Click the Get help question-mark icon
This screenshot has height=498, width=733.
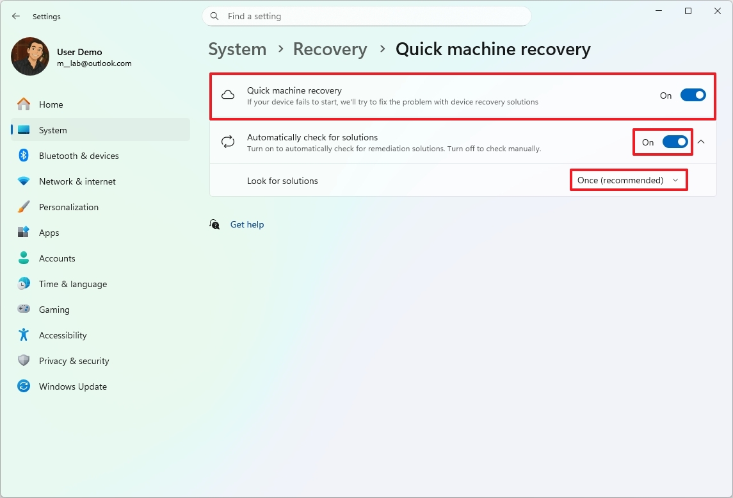(214, 225)
